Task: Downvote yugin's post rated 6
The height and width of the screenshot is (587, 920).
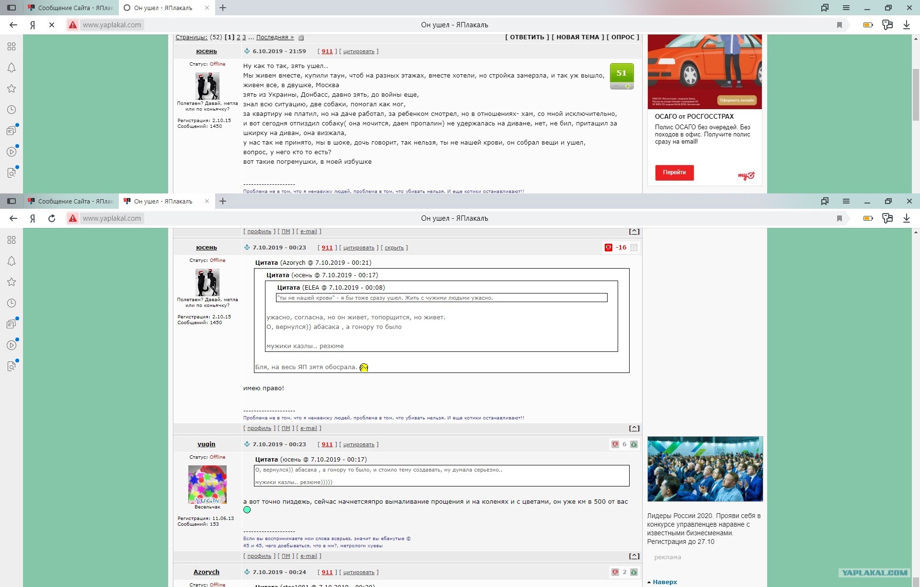Action: tap(615, 444)
